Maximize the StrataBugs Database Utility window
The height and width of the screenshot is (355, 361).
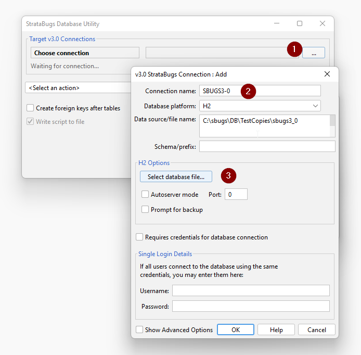(300, 23)
